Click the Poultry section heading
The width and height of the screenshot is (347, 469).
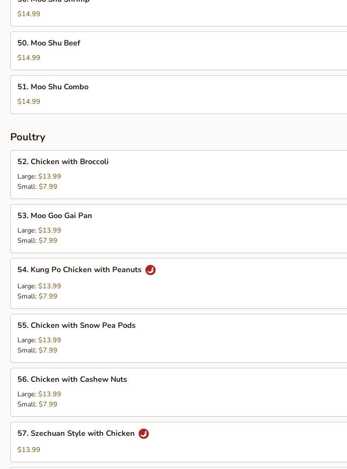28,137
